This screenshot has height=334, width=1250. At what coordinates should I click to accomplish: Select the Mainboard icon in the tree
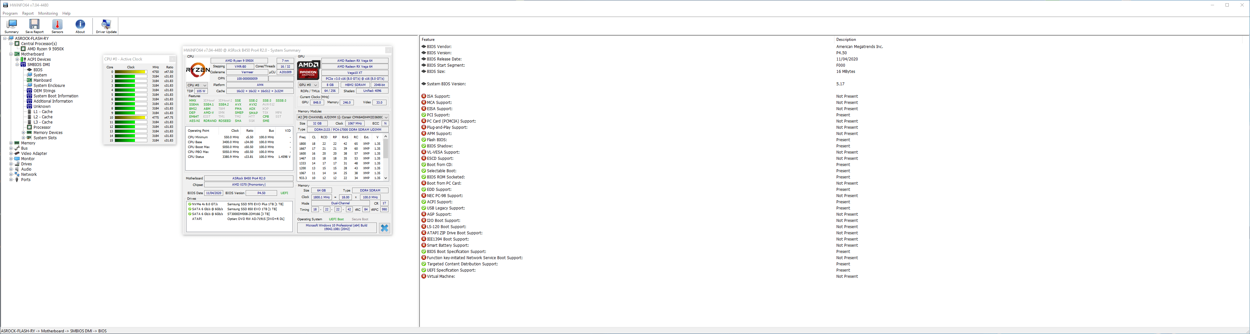(30, 80)
